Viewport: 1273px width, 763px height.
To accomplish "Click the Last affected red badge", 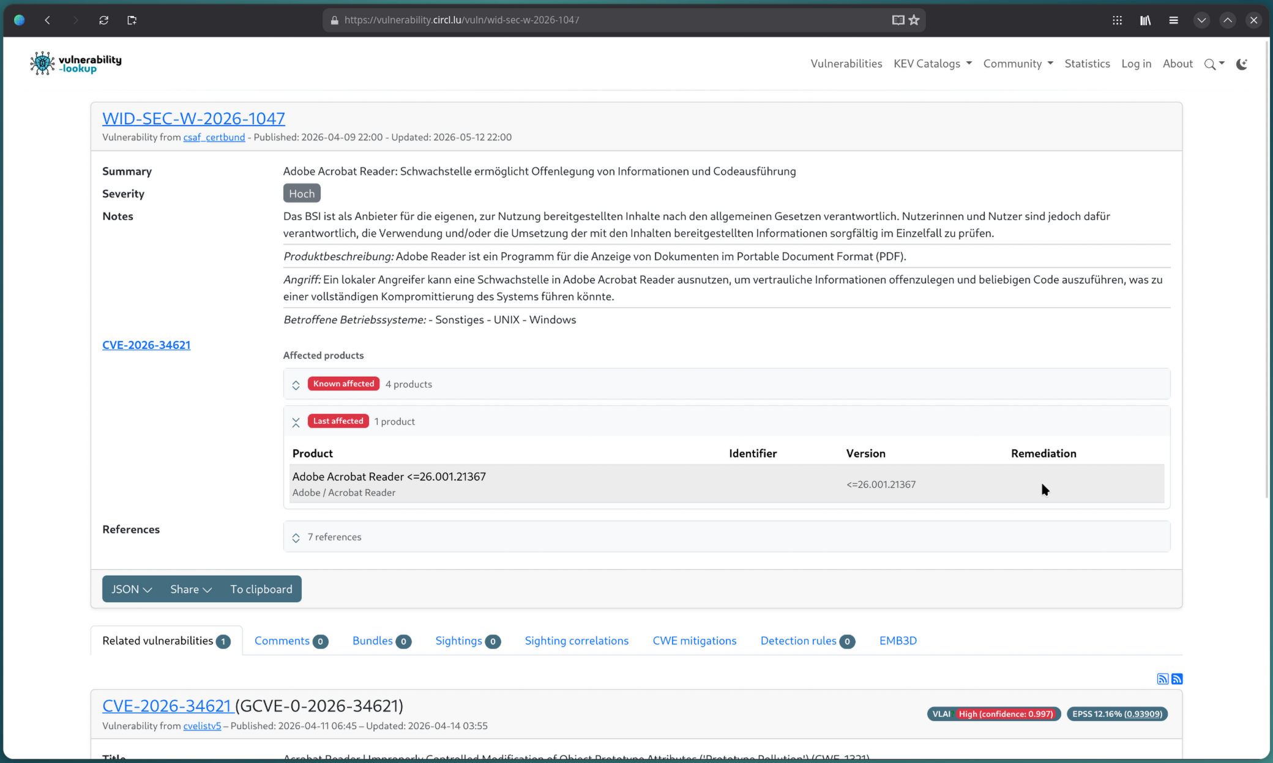I will pyautogui.click(x=338, y=421).
